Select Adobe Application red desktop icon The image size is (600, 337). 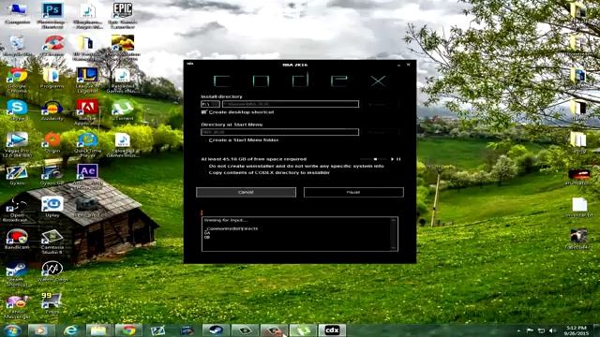[87, 112]
